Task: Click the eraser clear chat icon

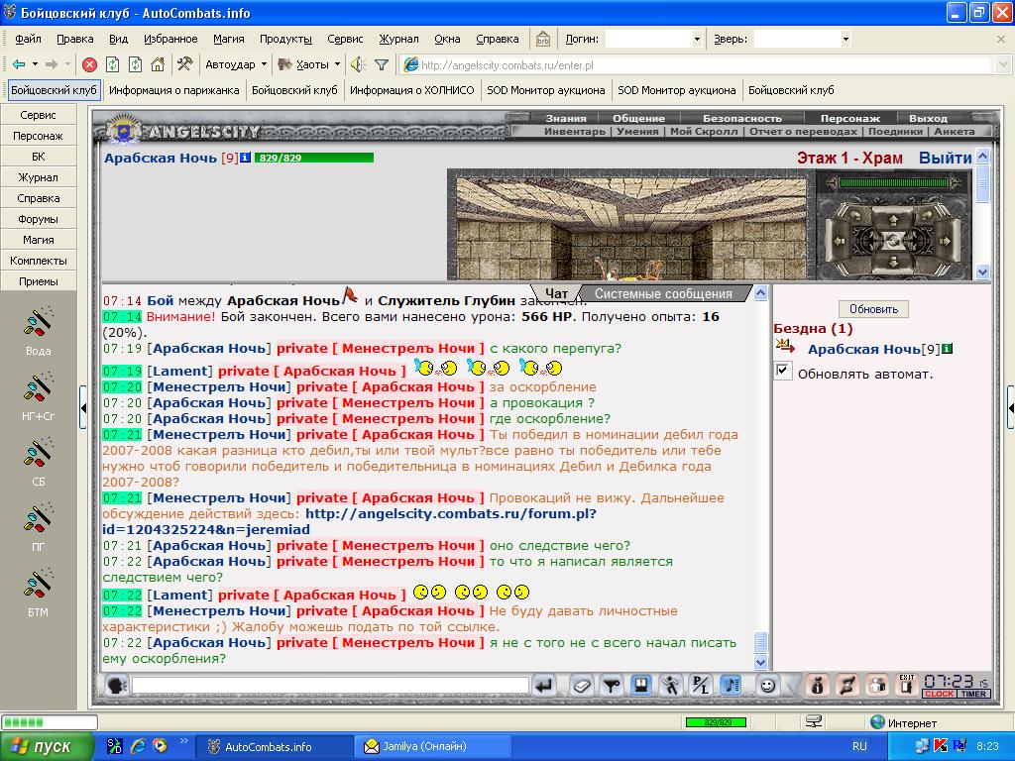Action: point(582,685)
